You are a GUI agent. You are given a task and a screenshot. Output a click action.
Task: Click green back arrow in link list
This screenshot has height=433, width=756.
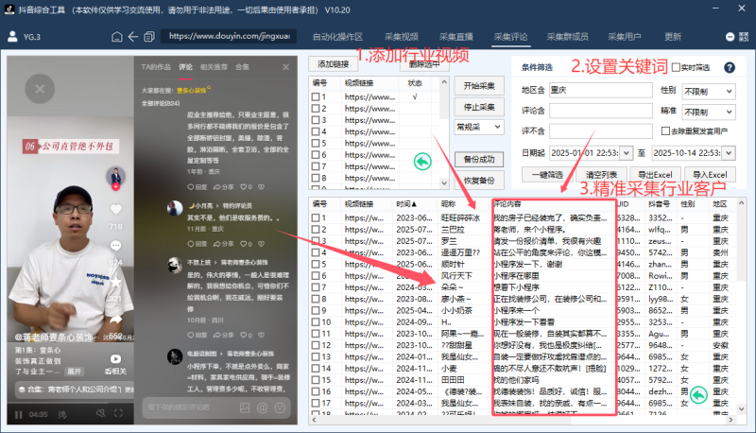click(x=422, y=162)
